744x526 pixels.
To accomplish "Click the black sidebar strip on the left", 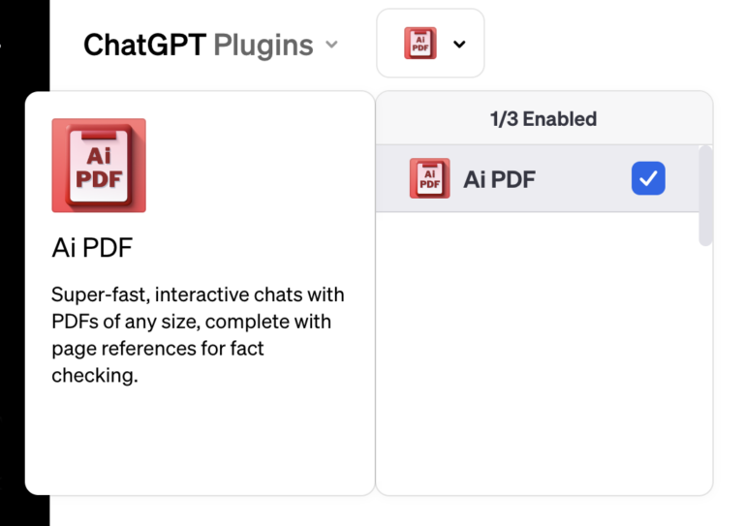I will [24, 291].
